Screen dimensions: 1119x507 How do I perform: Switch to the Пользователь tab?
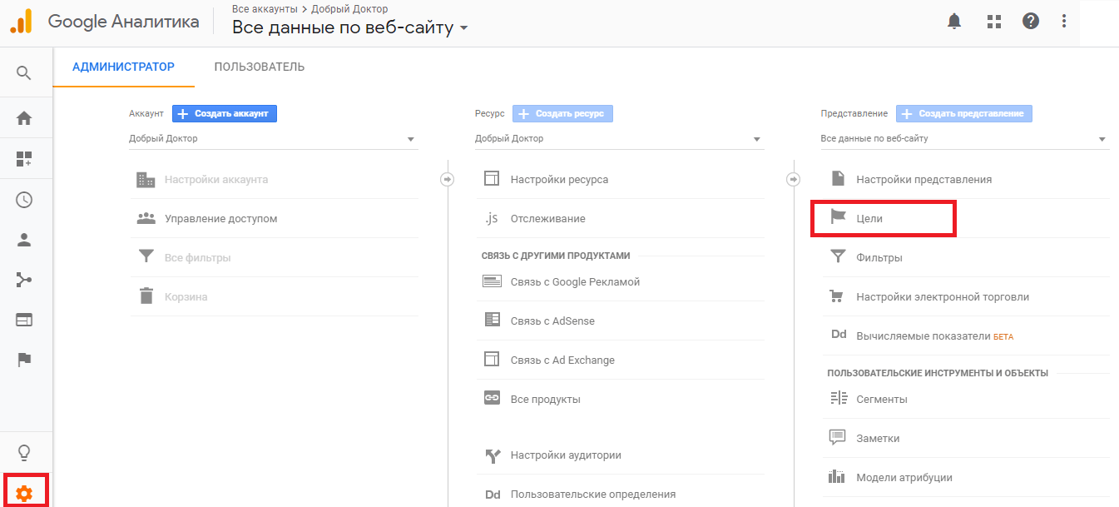pyautogui.click(x=259, y=67)
